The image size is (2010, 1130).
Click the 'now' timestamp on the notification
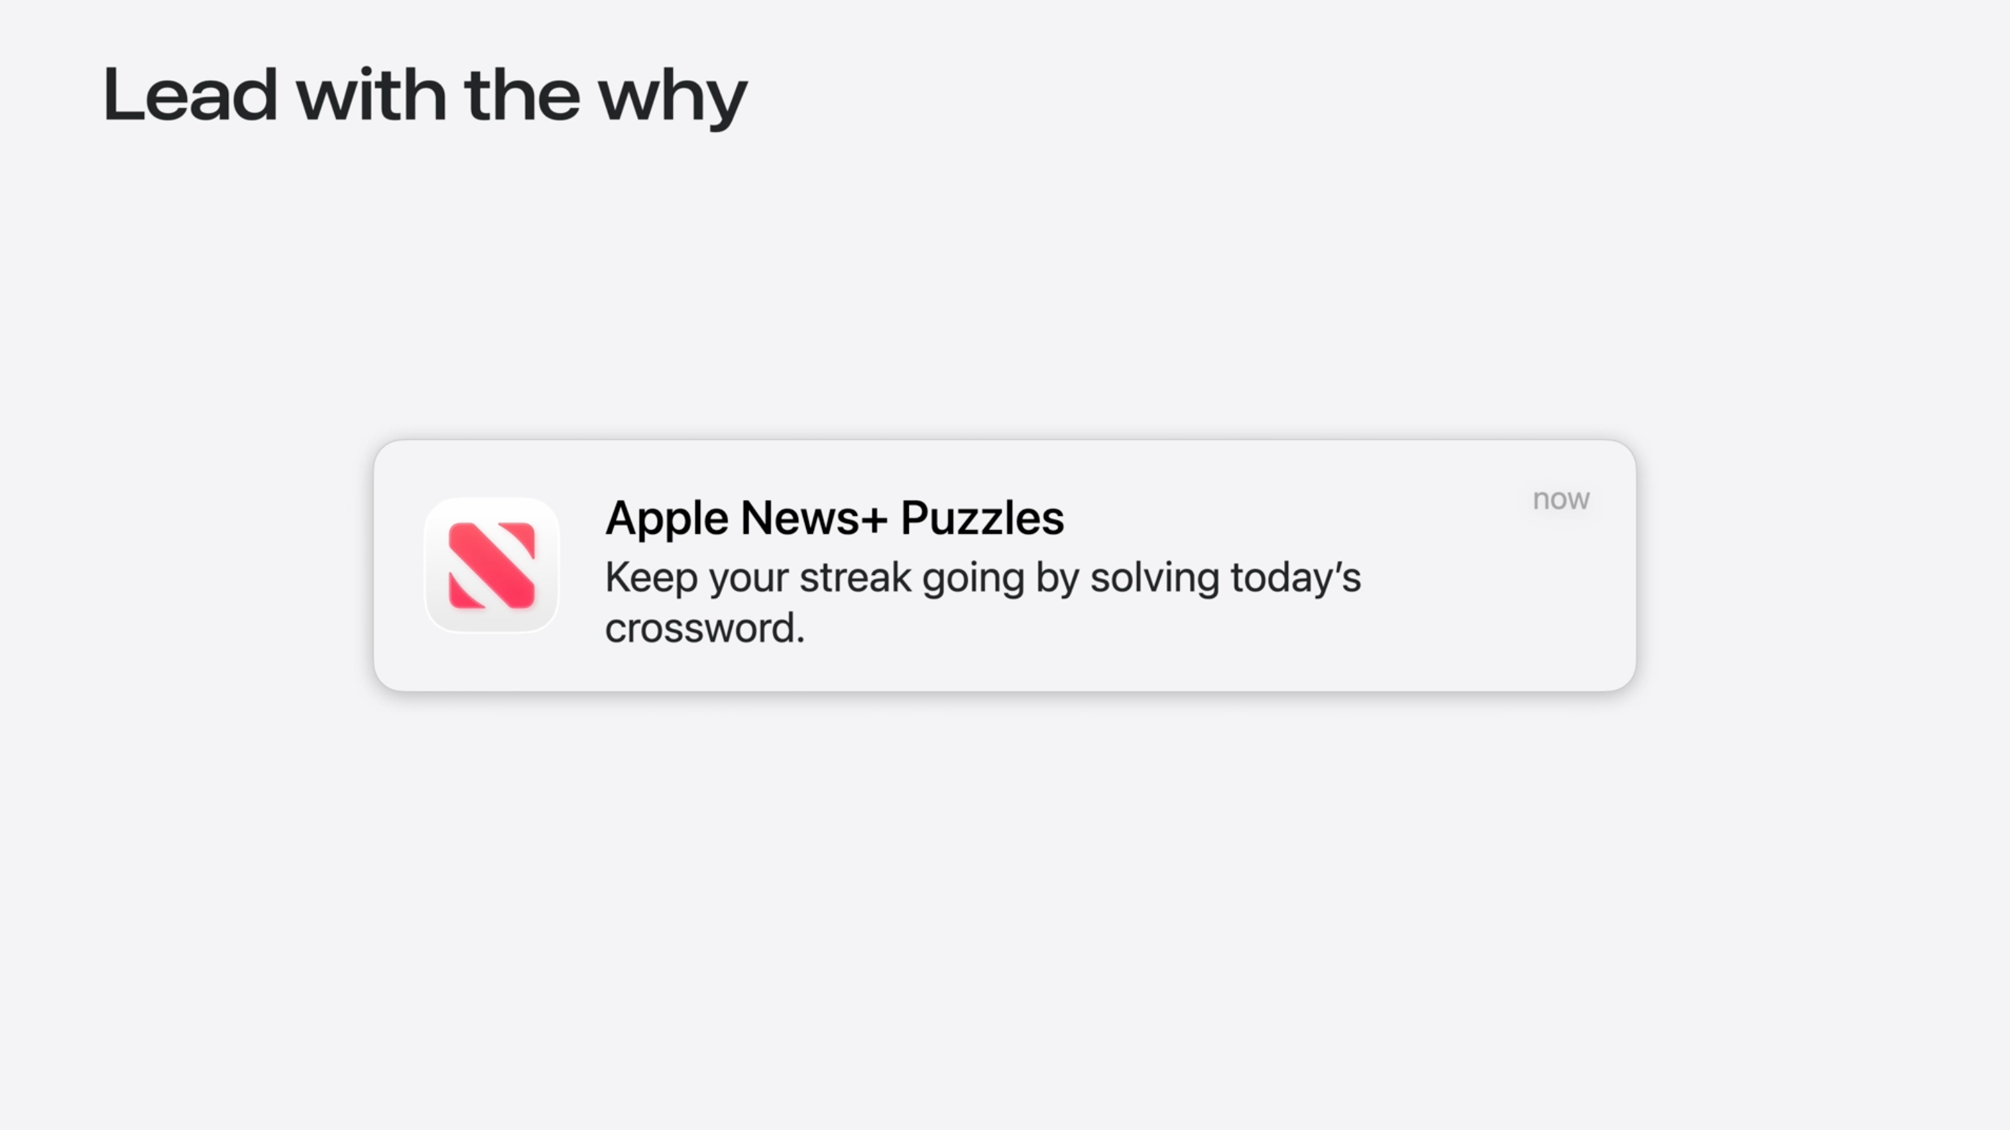pyautogui.click(x=1561, y=499)
